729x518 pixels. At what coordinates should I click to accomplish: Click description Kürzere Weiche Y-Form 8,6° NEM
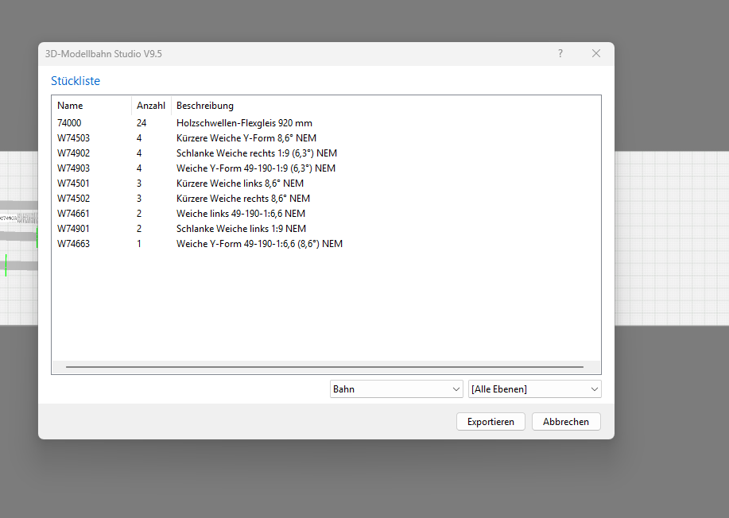[x=246, y=138]
